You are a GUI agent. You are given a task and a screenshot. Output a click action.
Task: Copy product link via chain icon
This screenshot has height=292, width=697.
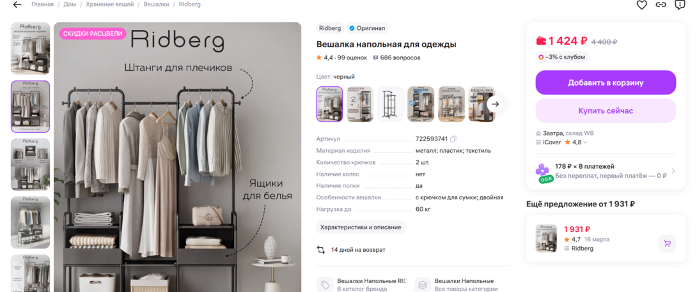(661, 5)
